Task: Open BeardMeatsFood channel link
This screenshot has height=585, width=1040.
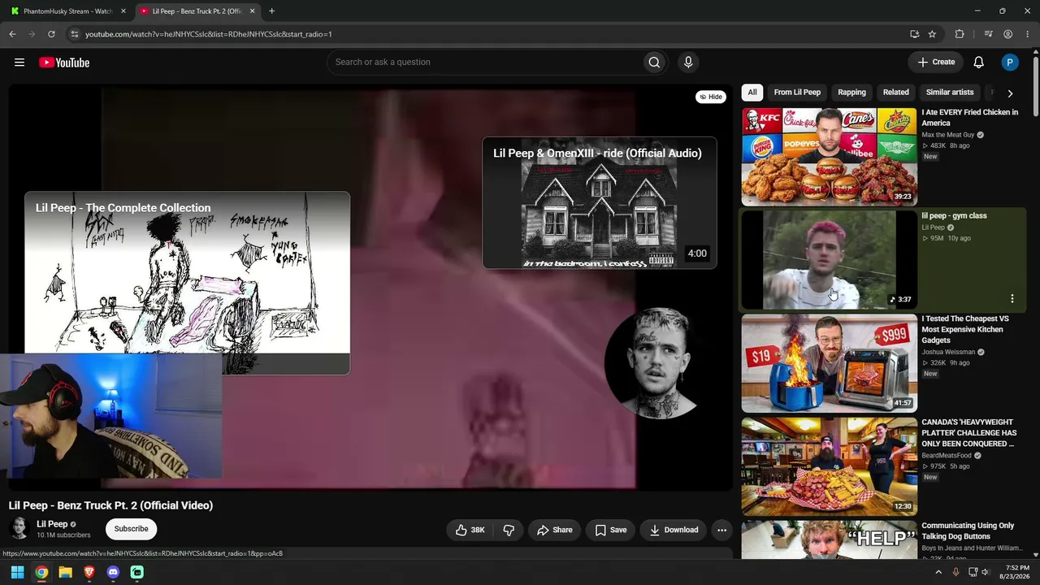Action: [947, 456]
